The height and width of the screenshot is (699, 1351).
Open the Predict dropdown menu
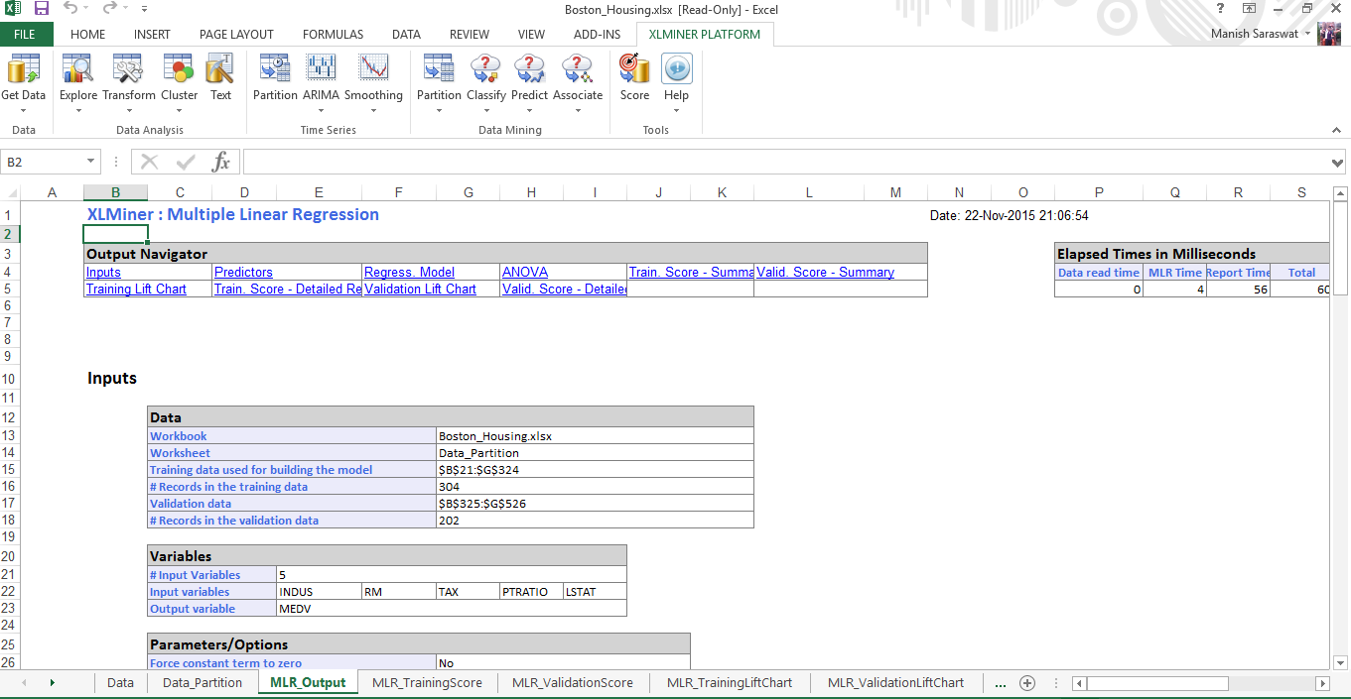(529, 109)
